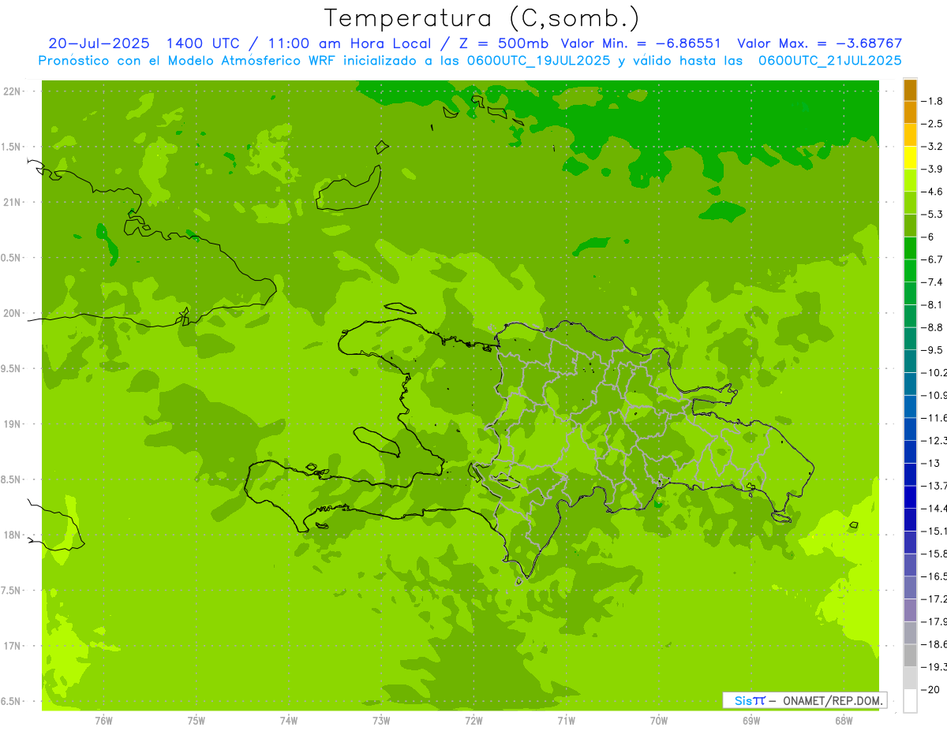
Task: Select the date text "20-Jul-2025"
Action: pos(100,43)
